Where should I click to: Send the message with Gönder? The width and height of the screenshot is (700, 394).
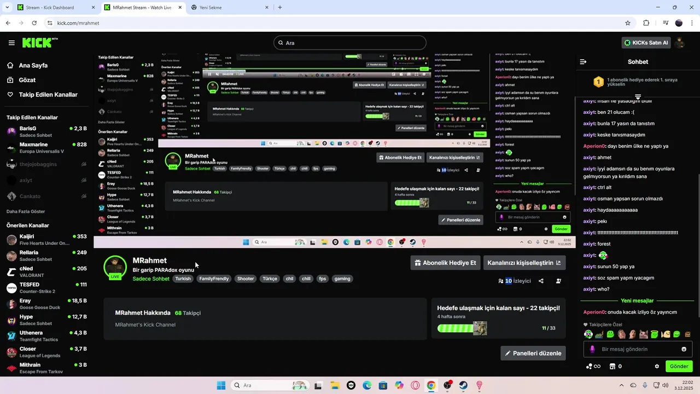[x=679, y=366]
